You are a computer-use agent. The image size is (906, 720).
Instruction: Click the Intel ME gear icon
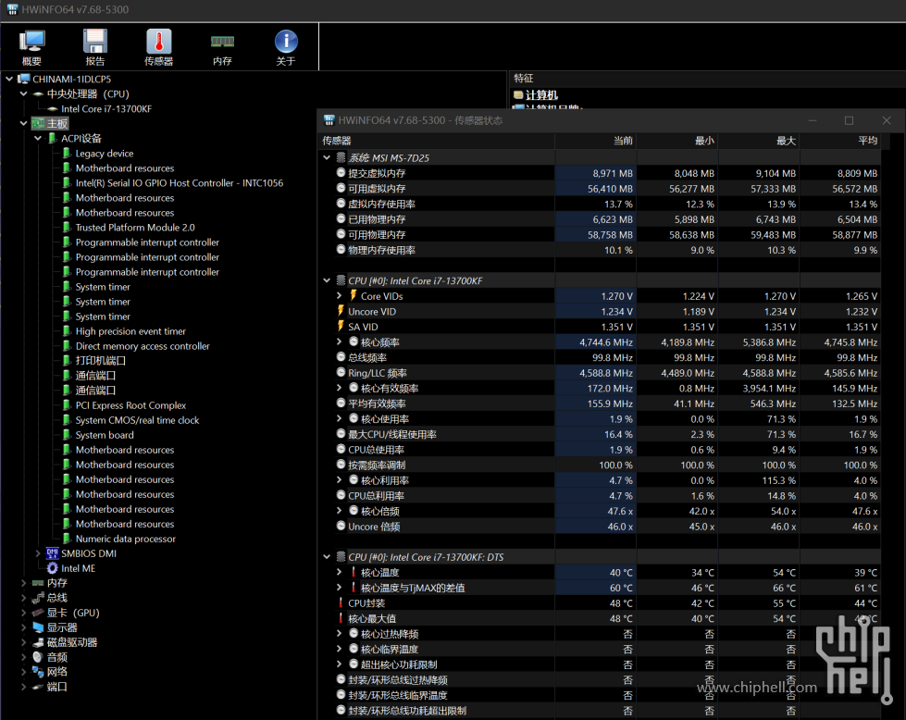pos(53,568)
